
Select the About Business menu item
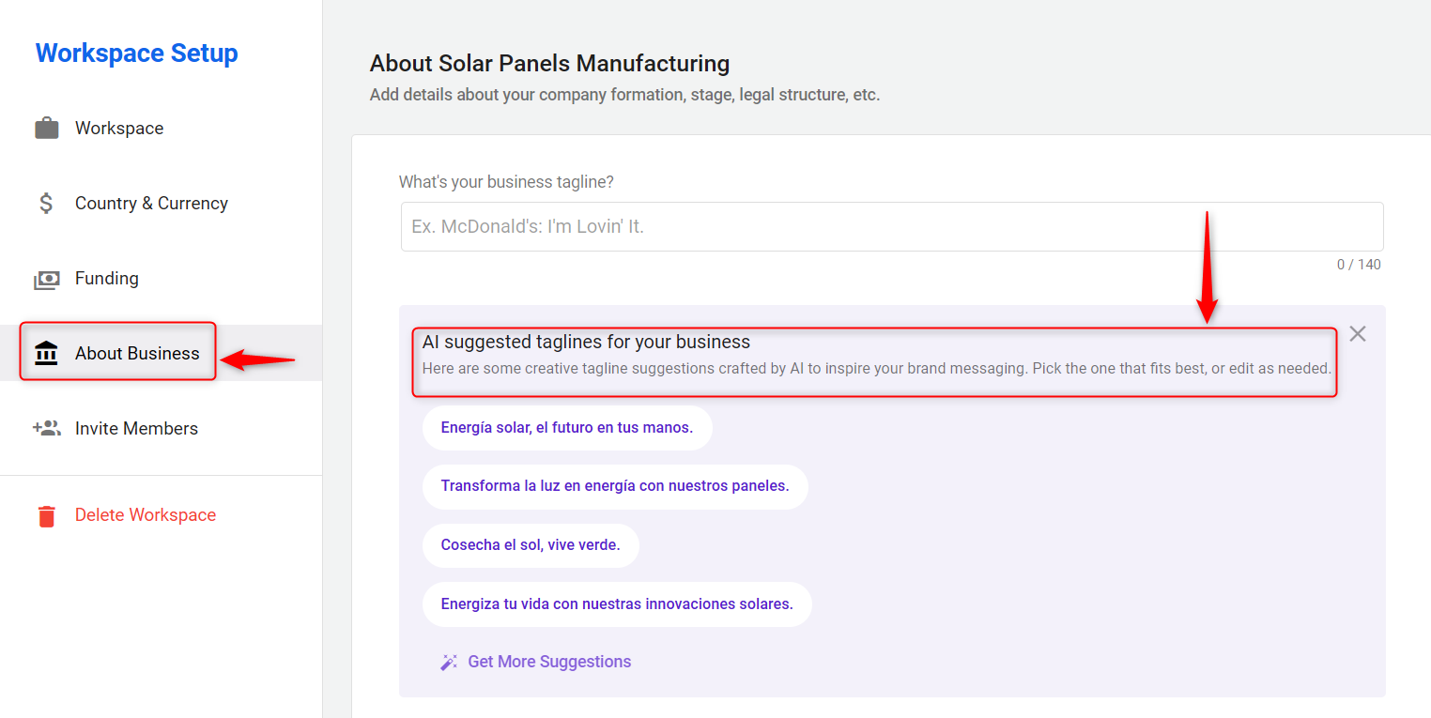tap(137, 354)
